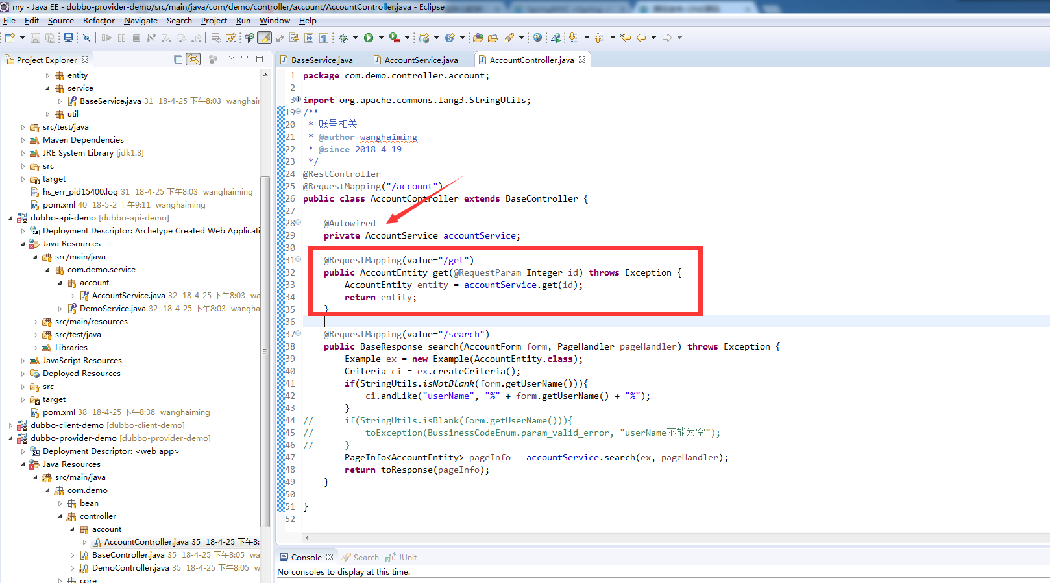This screenshot has width=1050, height=583.
Task: Click the Open Task folder icon
Action: click(493, 38)
